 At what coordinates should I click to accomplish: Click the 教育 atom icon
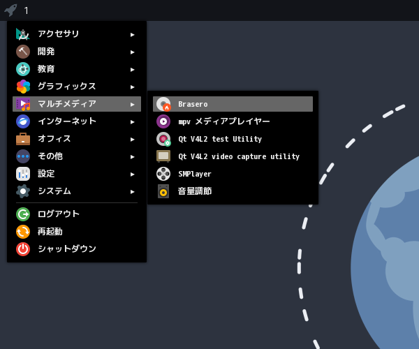[x=23, y=69]
